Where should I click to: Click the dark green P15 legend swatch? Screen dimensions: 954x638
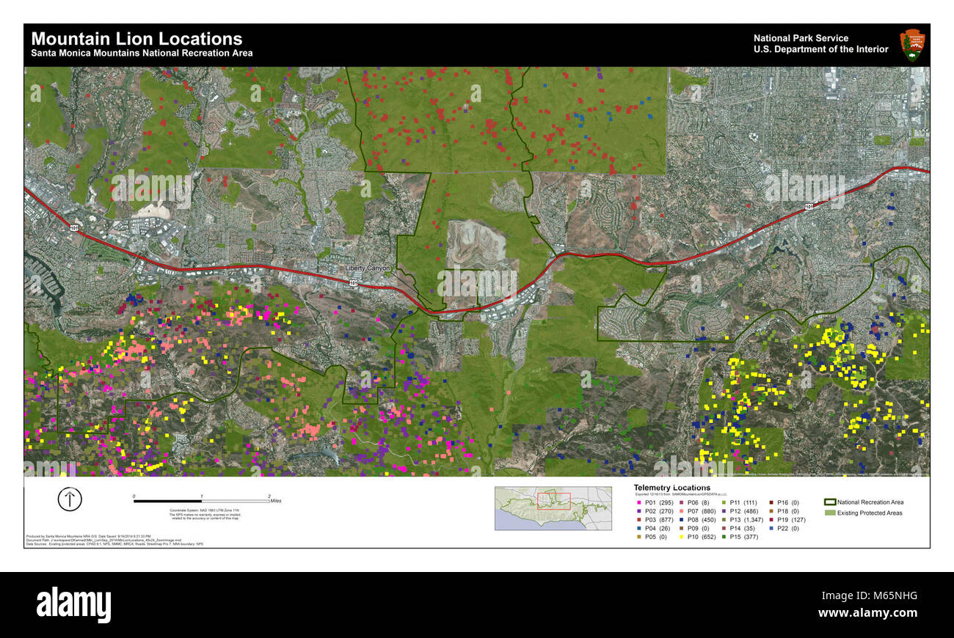tap(724, 537)
